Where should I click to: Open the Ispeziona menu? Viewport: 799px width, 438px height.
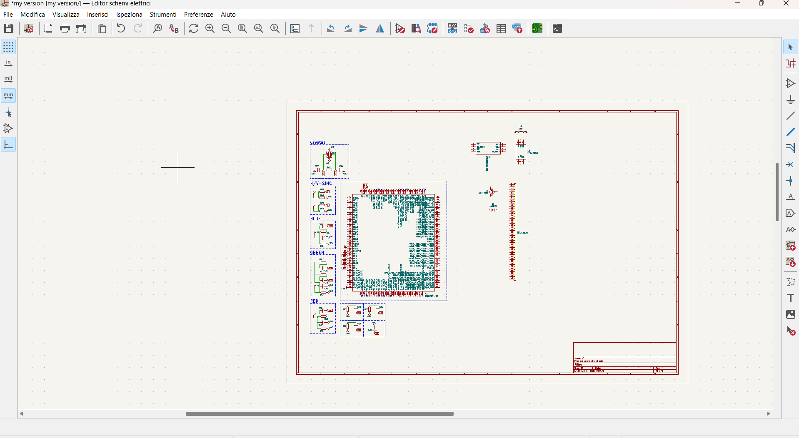coord(129,15)
